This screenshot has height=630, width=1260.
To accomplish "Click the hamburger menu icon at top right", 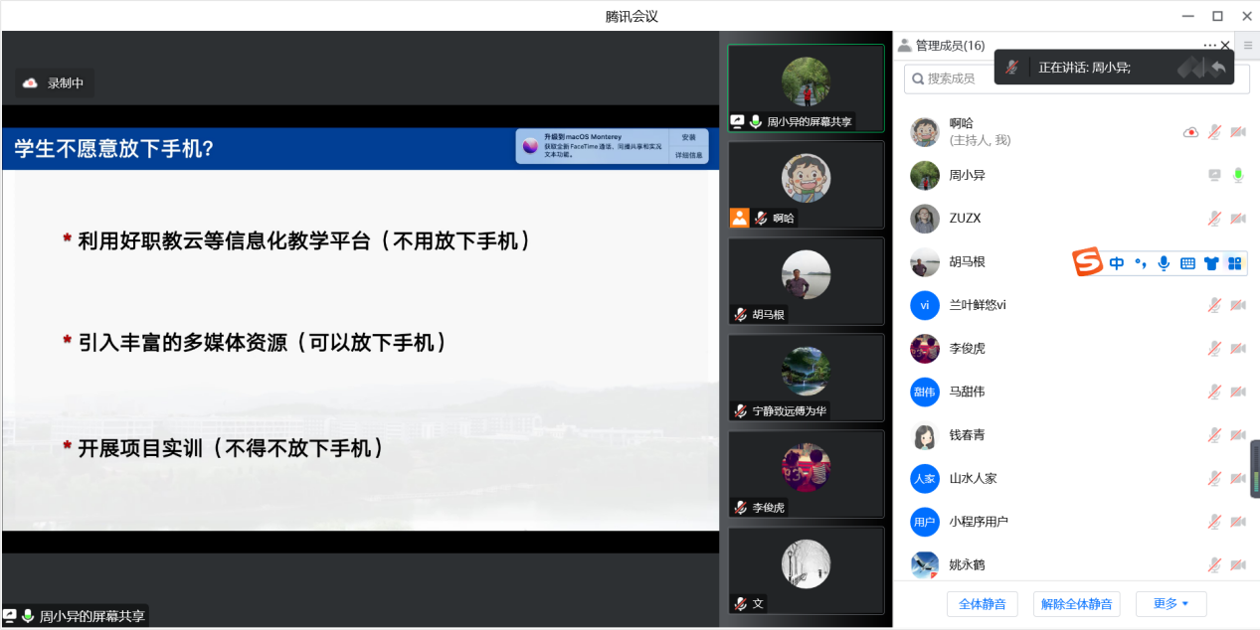I will 1248,45.
